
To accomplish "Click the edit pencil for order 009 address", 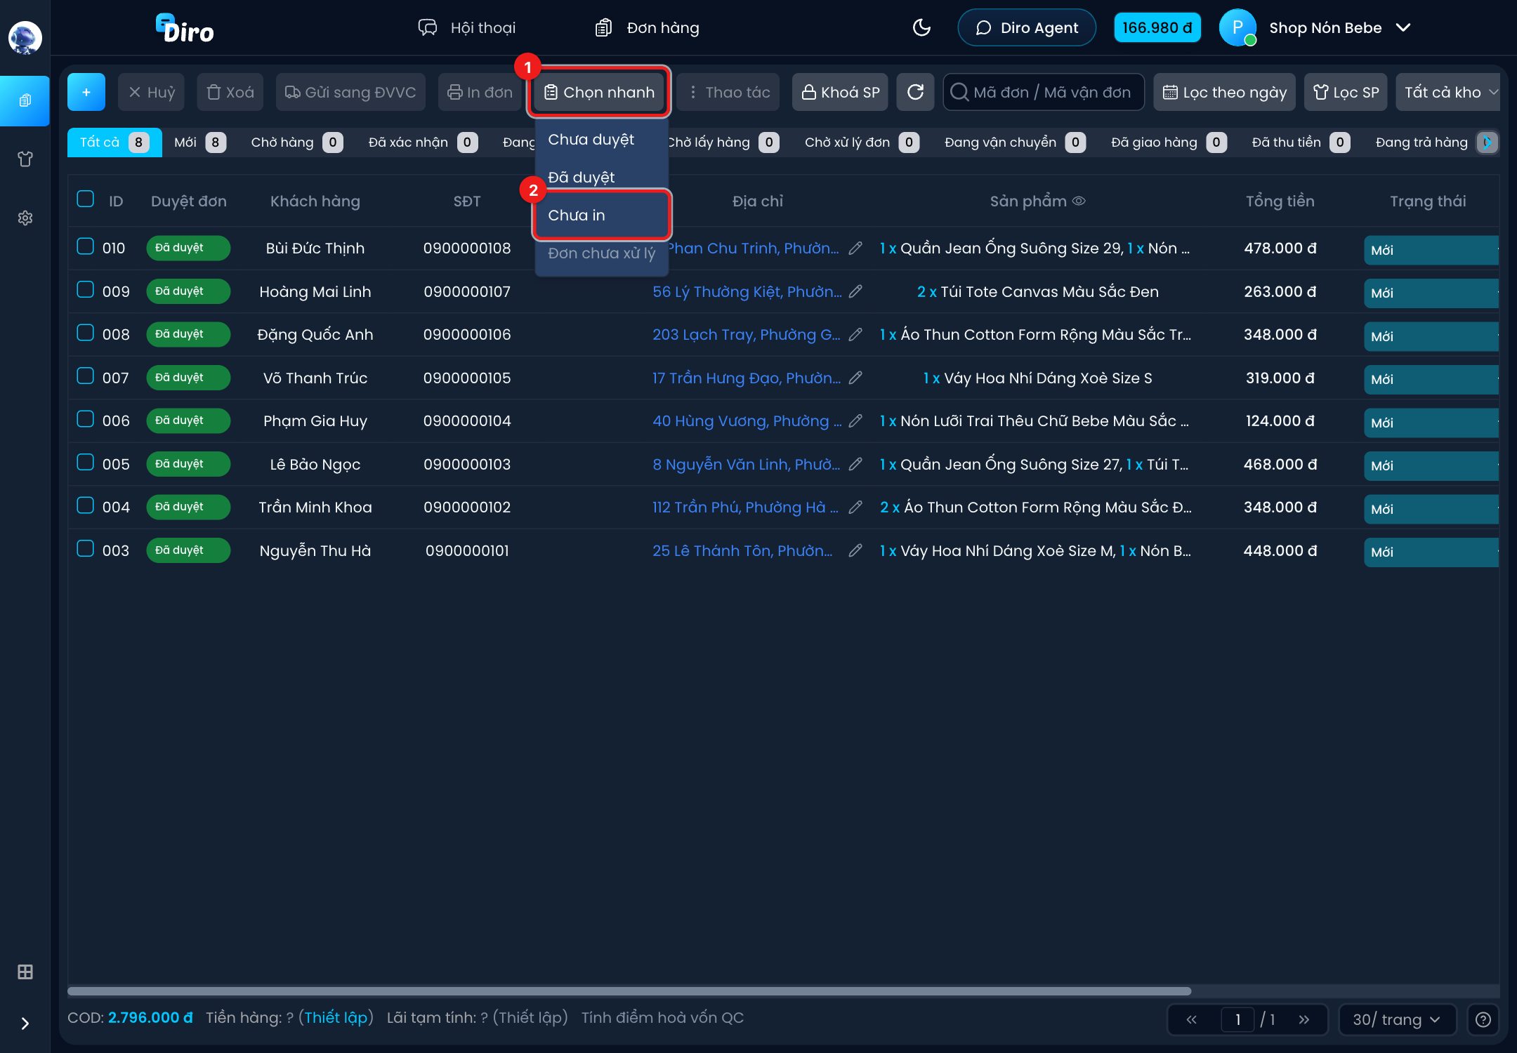I will (x=855, y=291).
